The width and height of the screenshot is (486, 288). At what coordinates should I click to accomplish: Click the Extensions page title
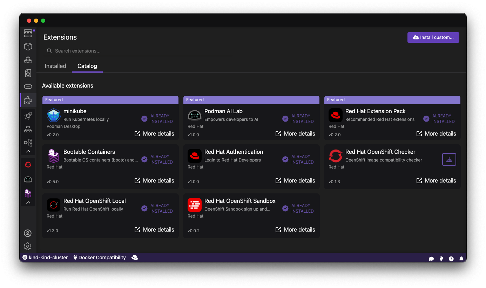(x=60, y=37)
